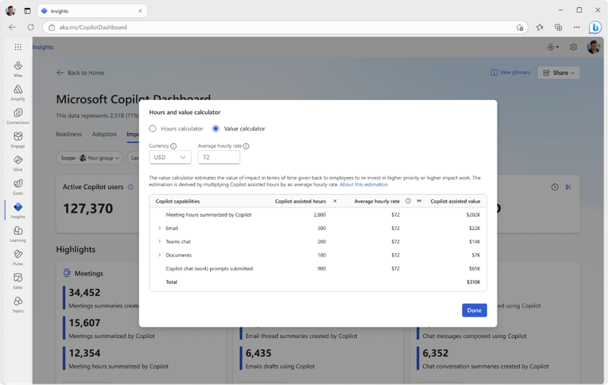Screen dimensions: 608x385
Task: Click the Active Copilot users info icon
Action: 131,187
